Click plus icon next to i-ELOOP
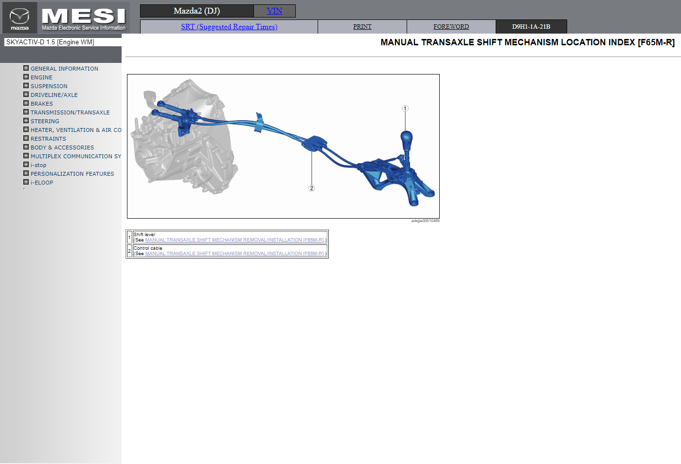The height and width of the screenshot is (464, 681). pos(26,182)
